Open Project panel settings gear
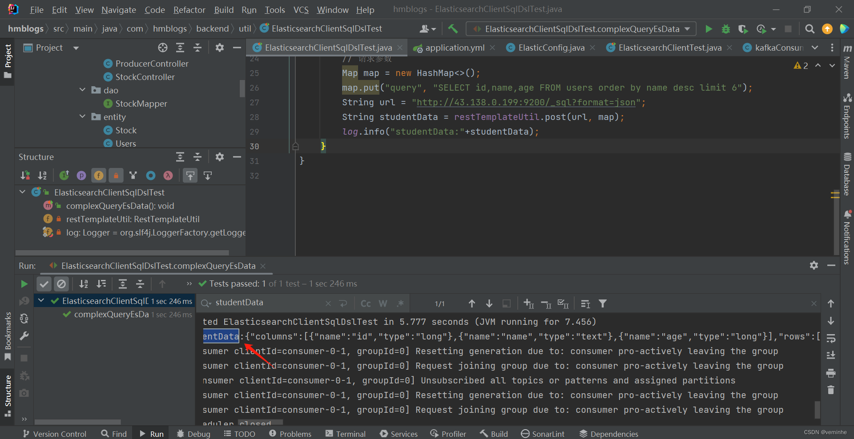The image size is (854, 439). [220, 48]
